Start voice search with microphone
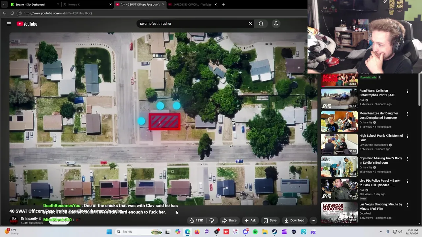 click(276, 24)
